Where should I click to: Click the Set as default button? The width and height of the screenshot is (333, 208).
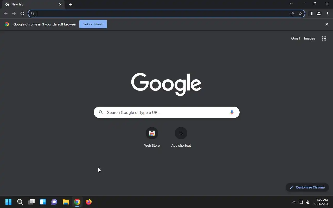(93, 24)
